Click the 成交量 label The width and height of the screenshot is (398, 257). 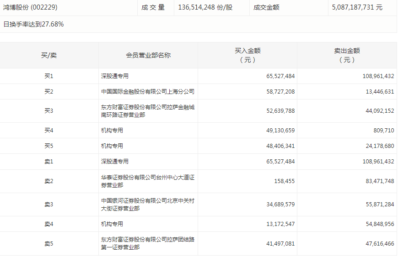(153, 7)
